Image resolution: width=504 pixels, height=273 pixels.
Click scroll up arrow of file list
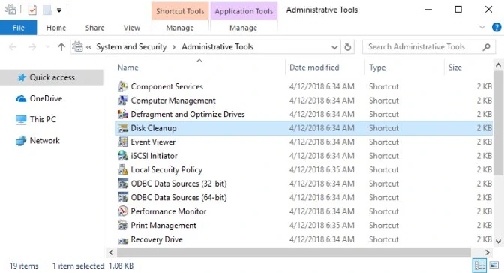point(498,65)
